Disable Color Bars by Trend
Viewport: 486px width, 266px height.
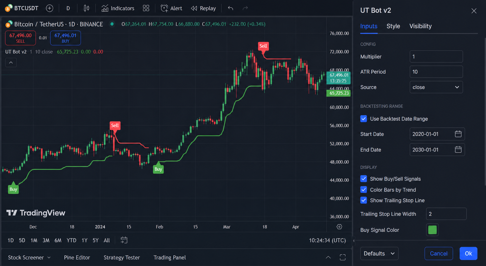[x=363, y=190]
